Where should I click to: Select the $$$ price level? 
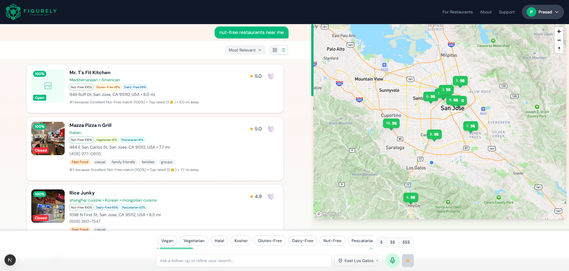tap(406, 242)
